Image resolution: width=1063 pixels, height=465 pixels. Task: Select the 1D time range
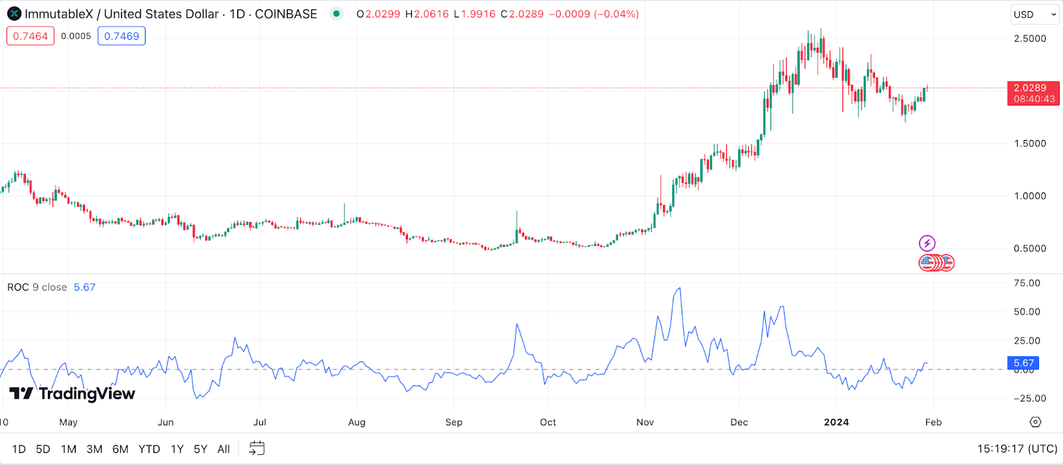19,449
